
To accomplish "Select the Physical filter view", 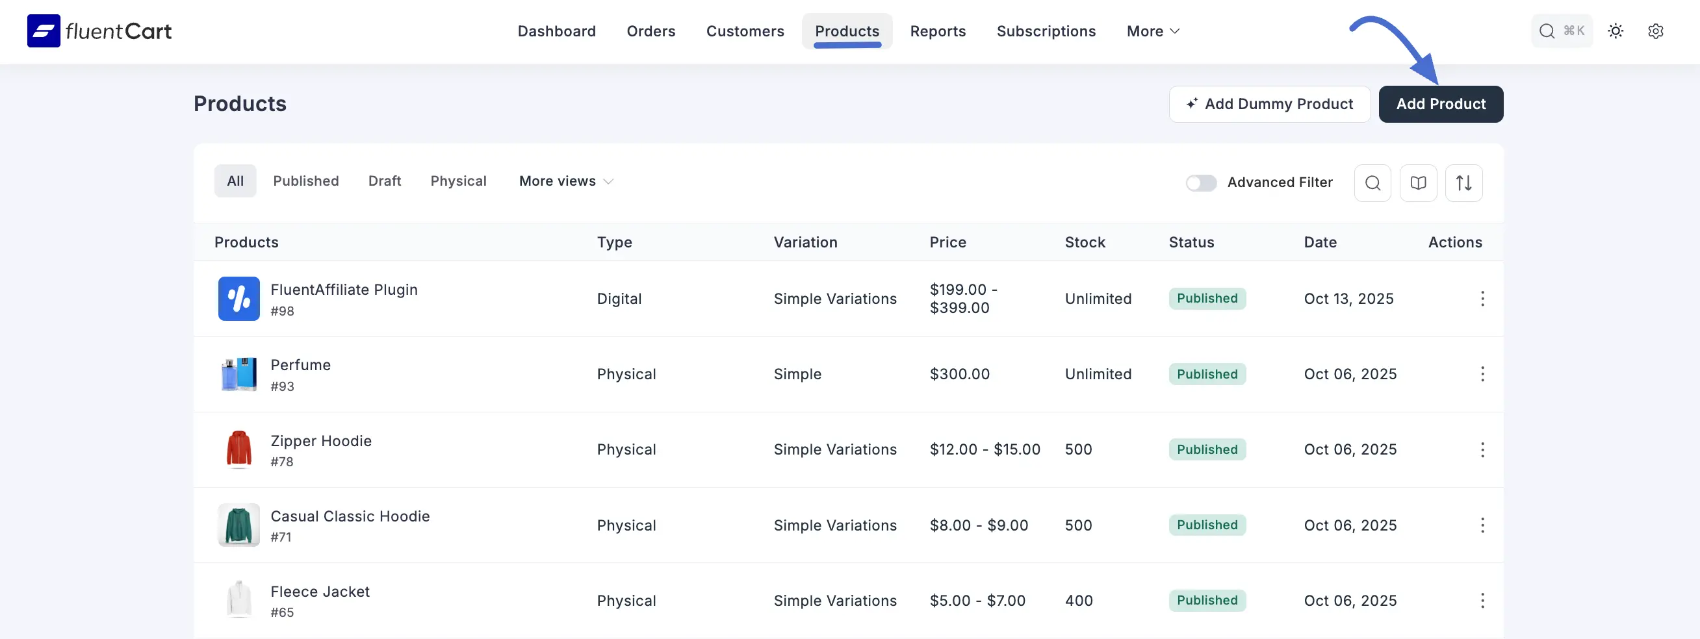I will (x=458, y=181).
